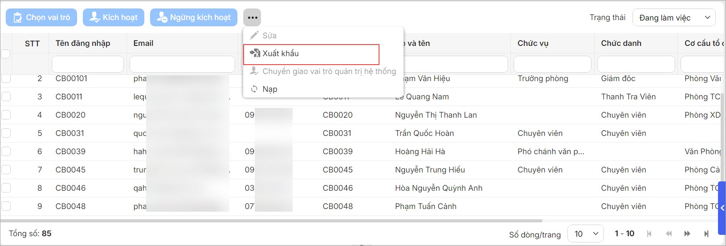Click the Email filter field
The width and height of the screenshot is (726, 246).
tap(182, 64)
